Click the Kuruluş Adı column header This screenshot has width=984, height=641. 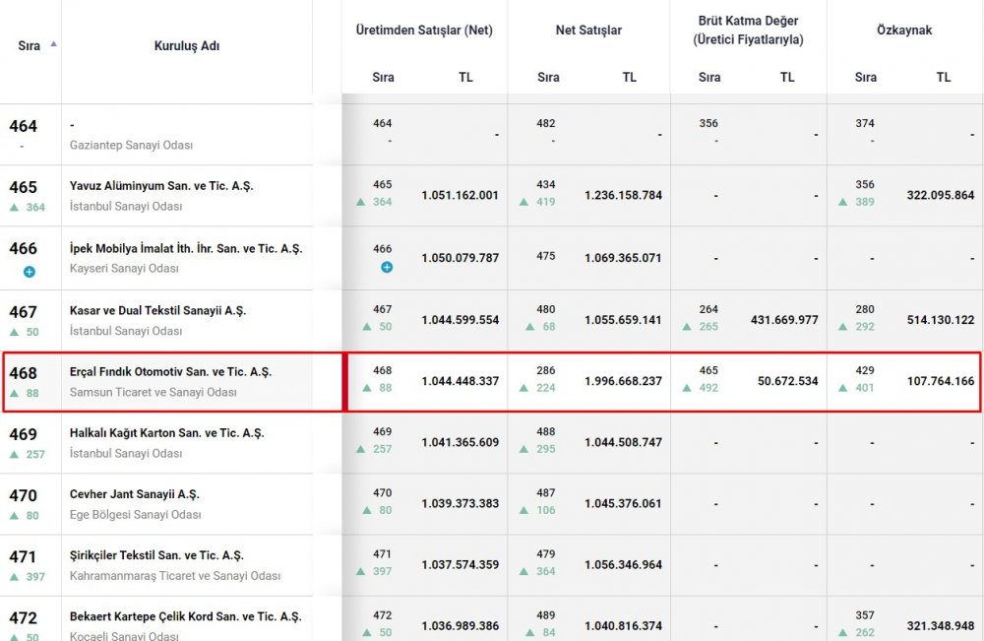186,46
